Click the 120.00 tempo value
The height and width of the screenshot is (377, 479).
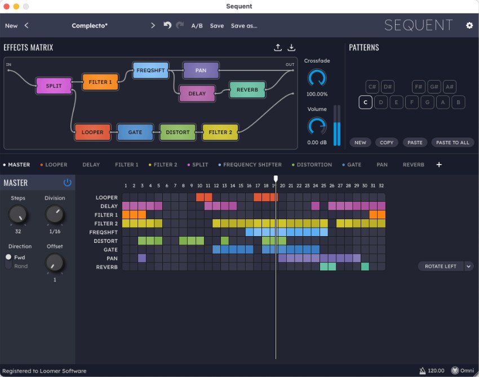tap(436, 371)
